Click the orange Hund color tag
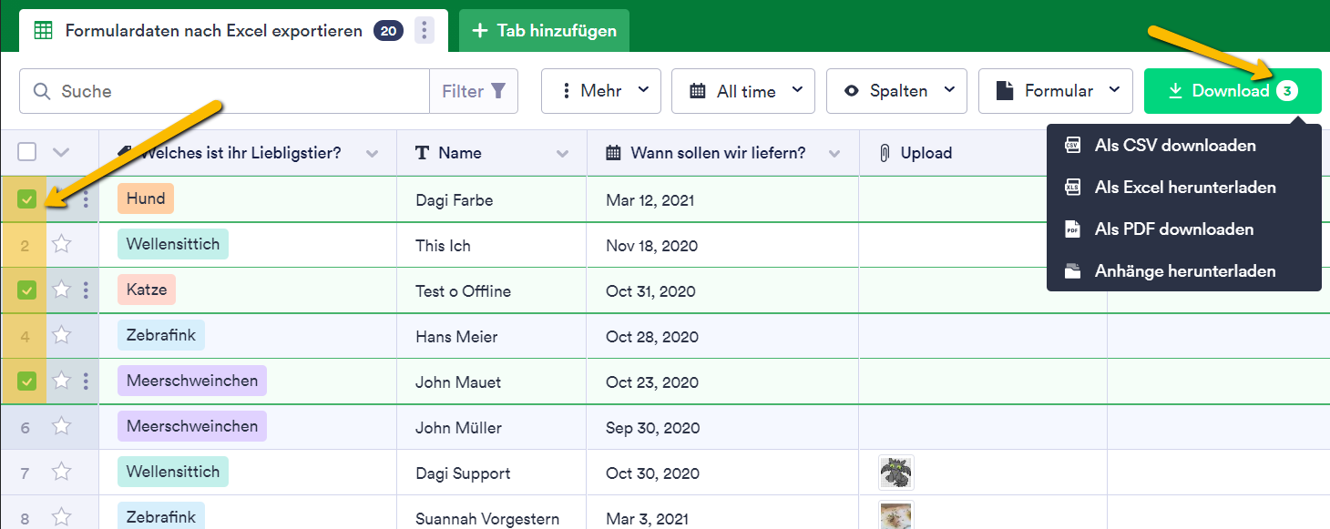1330x529 pixels. tap(146, 199)
